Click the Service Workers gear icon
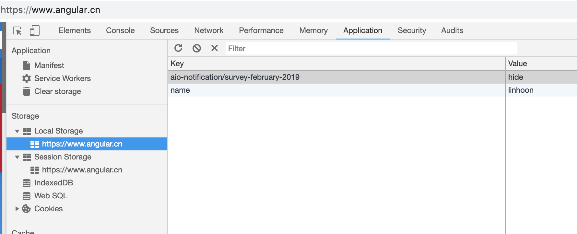The width and height of the screenshot is (577, 234). click(27, 78)
